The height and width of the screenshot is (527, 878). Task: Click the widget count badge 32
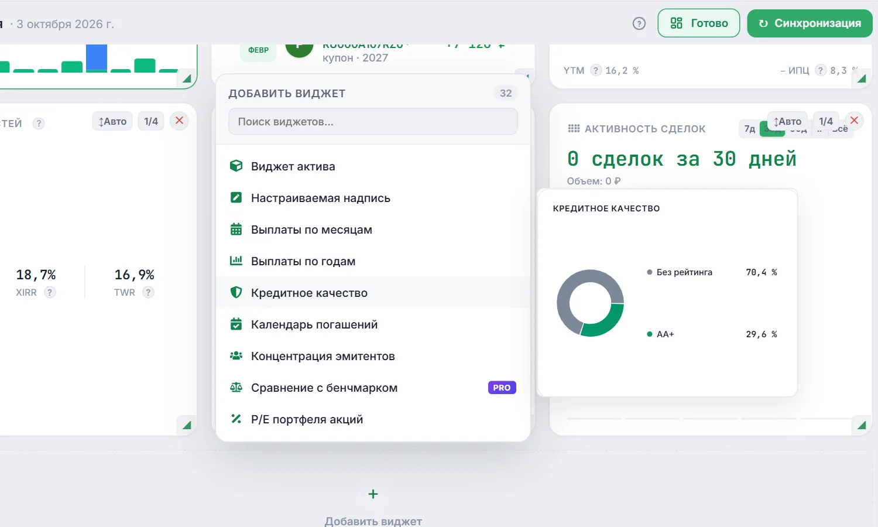point(506,93)
